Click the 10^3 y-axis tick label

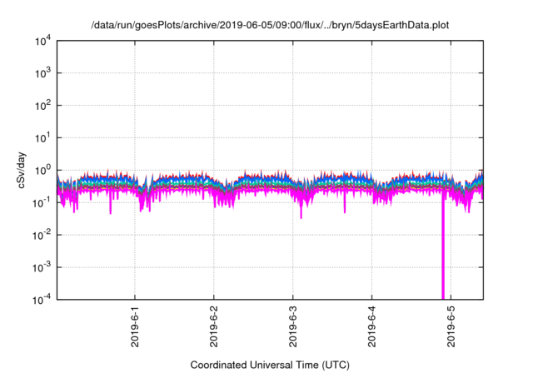(x=43, y=72)
